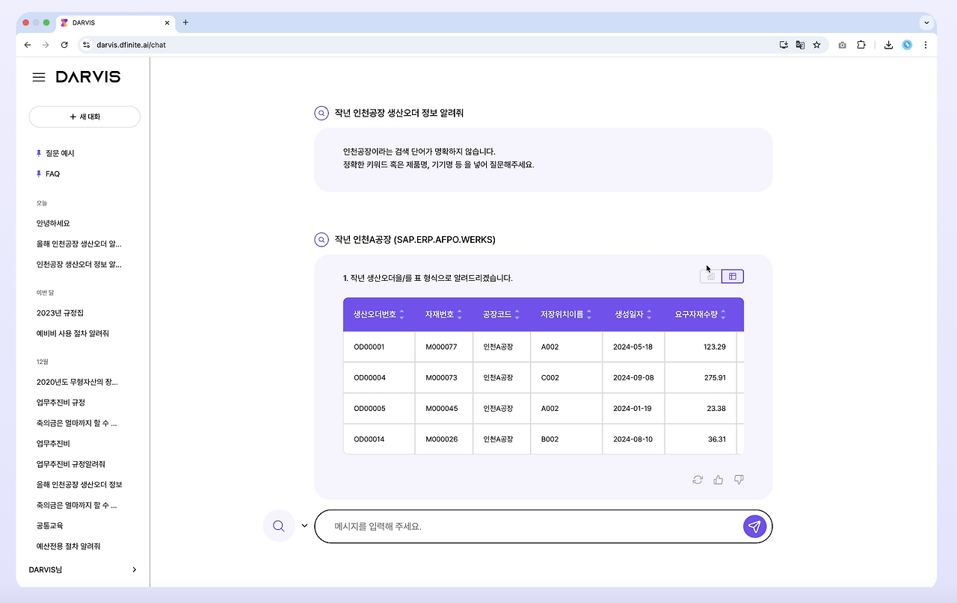This screenshot has height=603, width=957.
Task: Open the 2020년도 무형자산의 장... chat
Action: 77,382
